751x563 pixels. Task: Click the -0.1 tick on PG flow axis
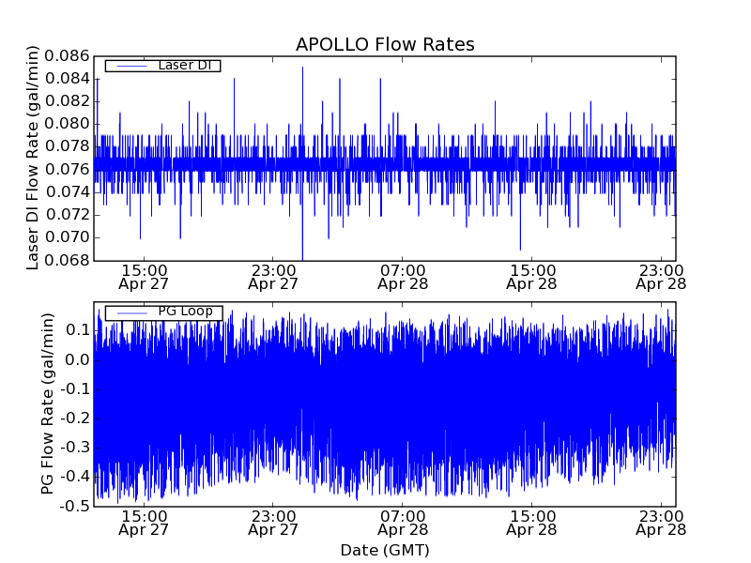(75, 389)
